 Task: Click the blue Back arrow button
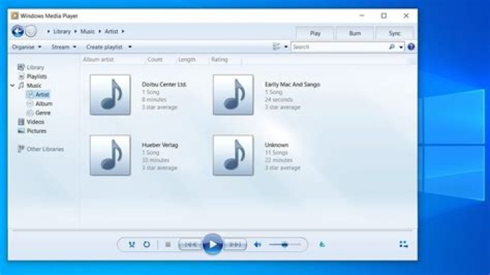(x=18, y=31)
